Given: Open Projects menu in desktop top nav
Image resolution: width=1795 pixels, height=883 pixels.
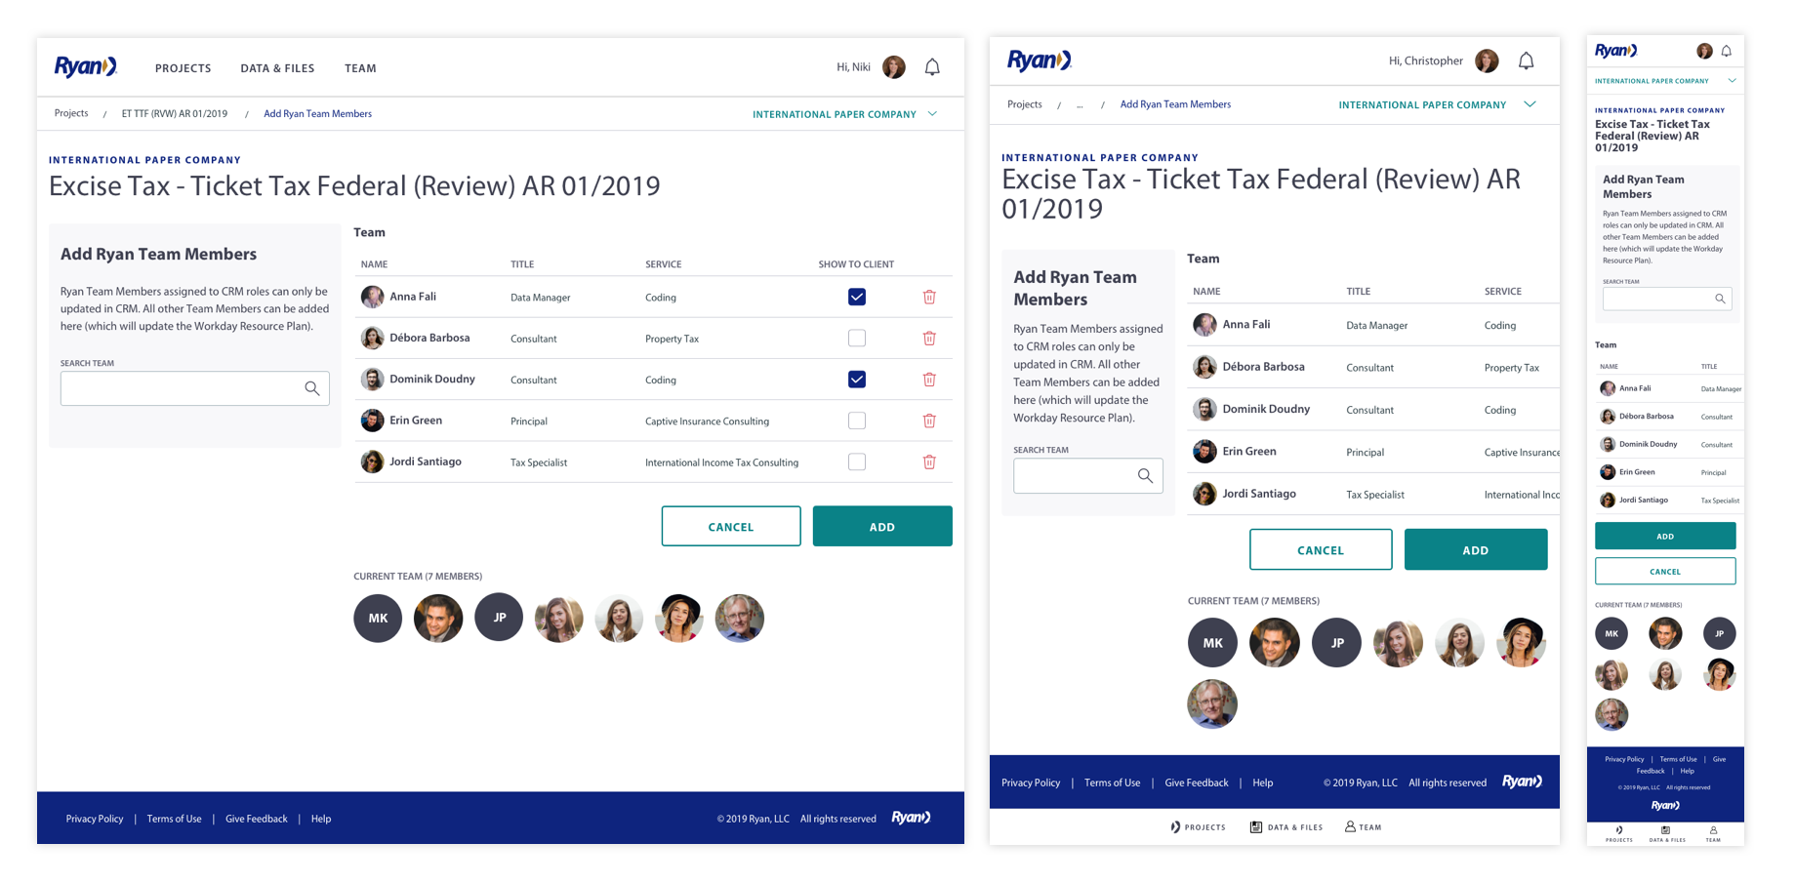Looking at the screenshot, I should tap(184, 68).
